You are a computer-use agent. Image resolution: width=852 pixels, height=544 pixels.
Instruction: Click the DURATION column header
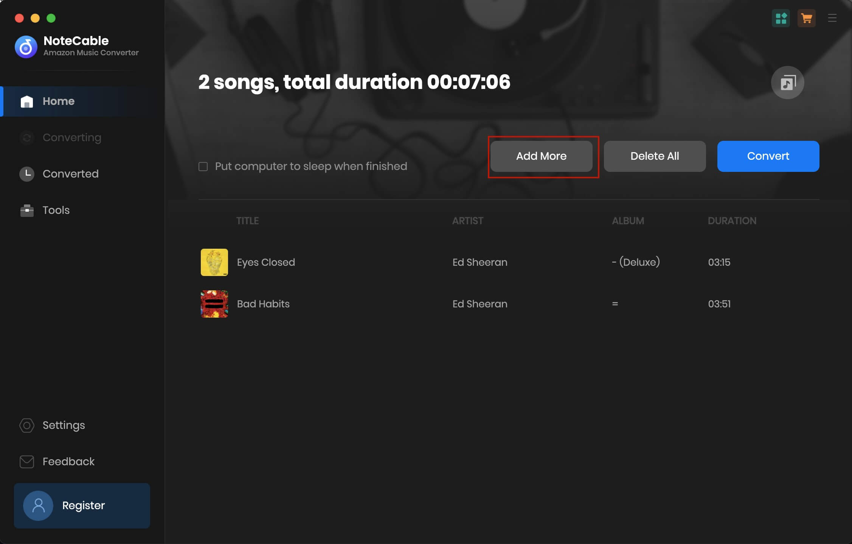pyautogui.click(x=732, y=220)
